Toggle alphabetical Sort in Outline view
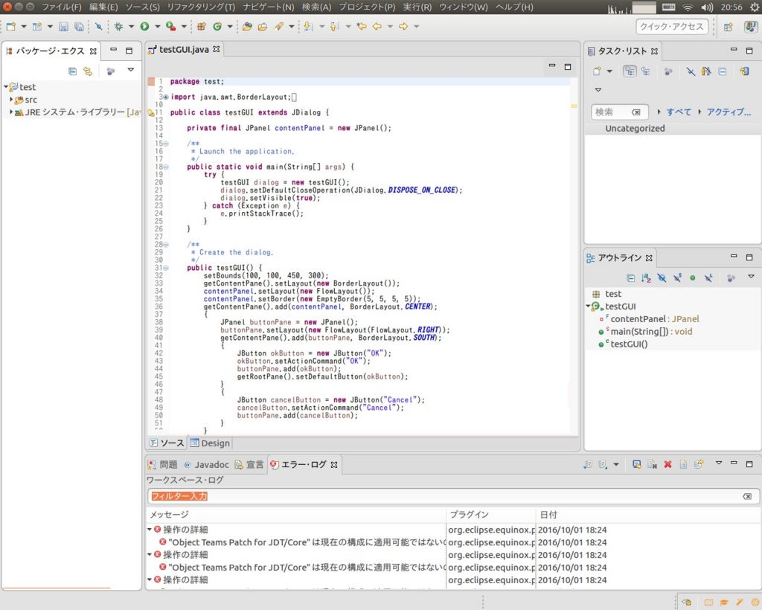 point(646,278)
